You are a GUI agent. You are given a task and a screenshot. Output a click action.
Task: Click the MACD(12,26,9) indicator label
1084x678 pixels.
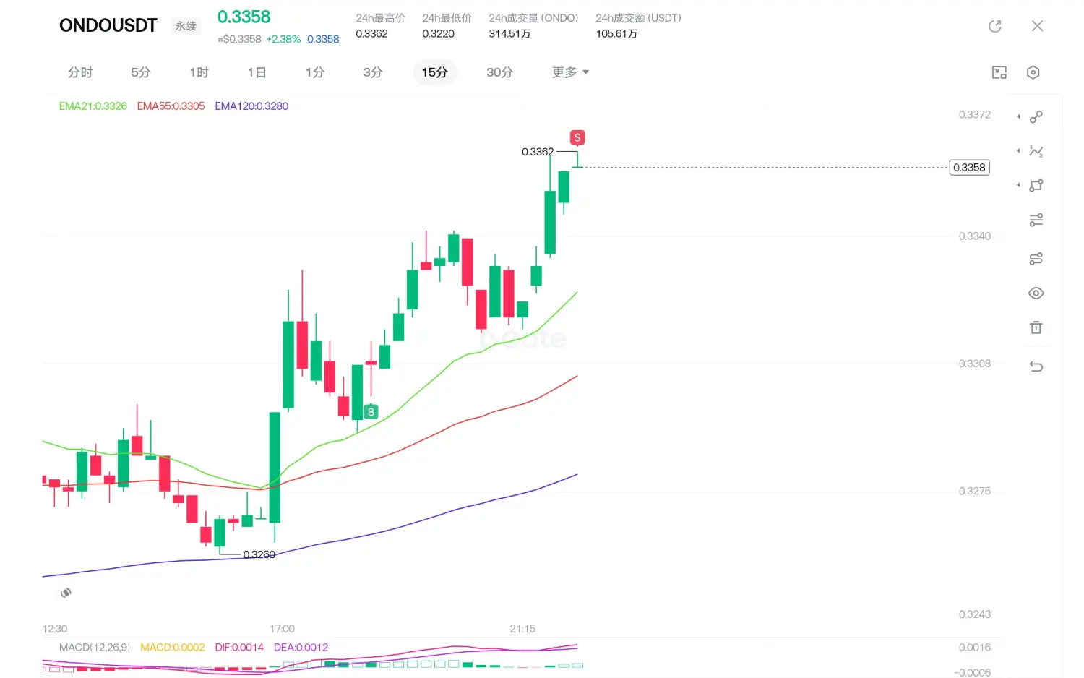(95, 648)
